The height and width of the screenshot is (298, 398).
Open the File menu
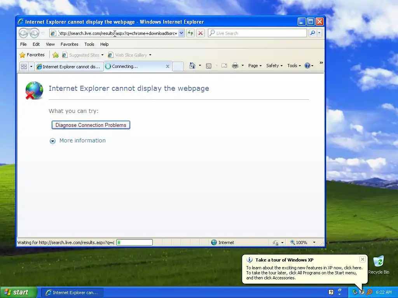coord(23,44)
